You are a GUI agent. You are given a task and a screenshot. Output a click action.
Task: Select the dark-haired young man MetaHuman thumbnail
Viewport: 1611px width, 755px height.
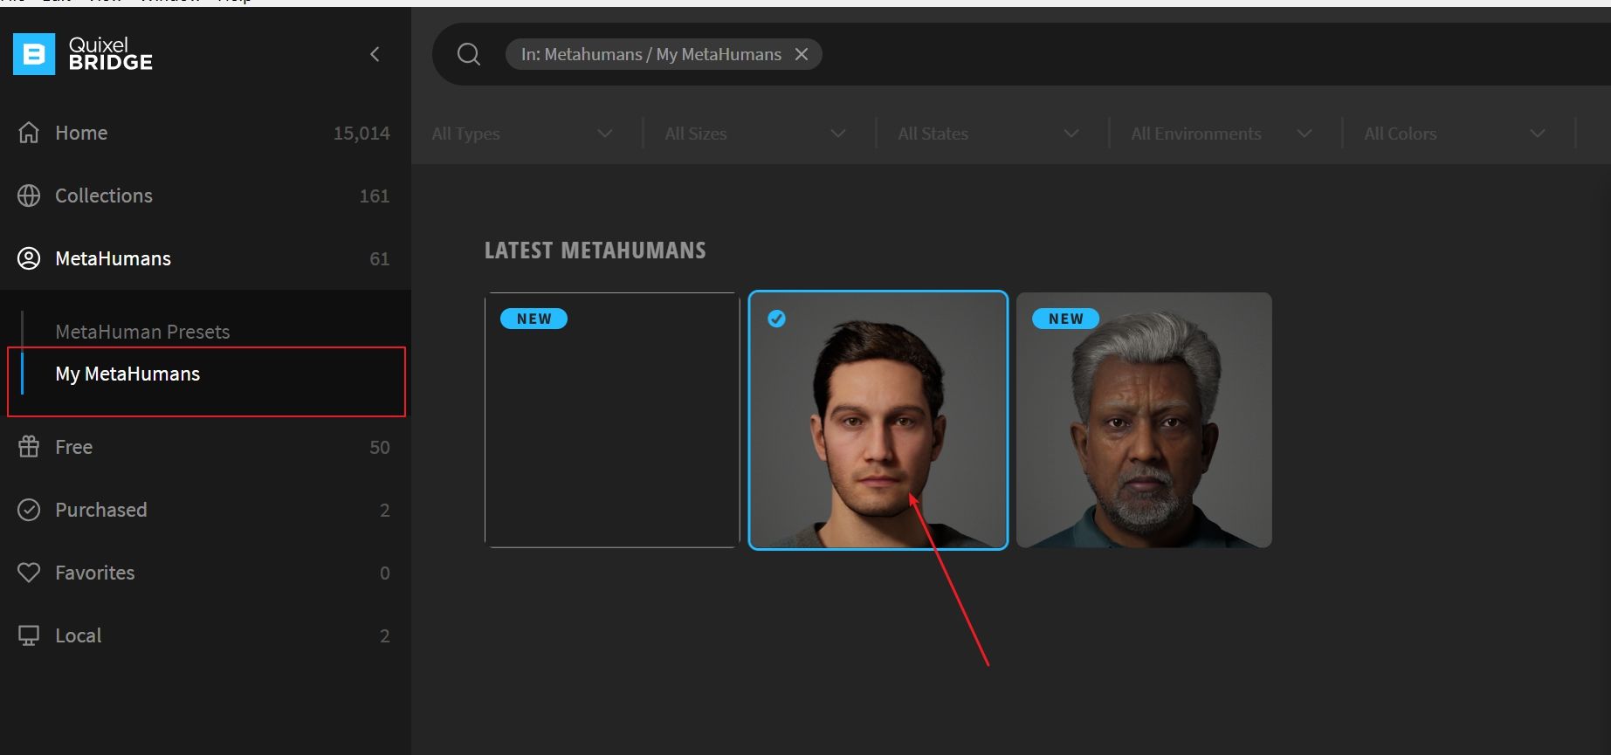coord(878,420)
